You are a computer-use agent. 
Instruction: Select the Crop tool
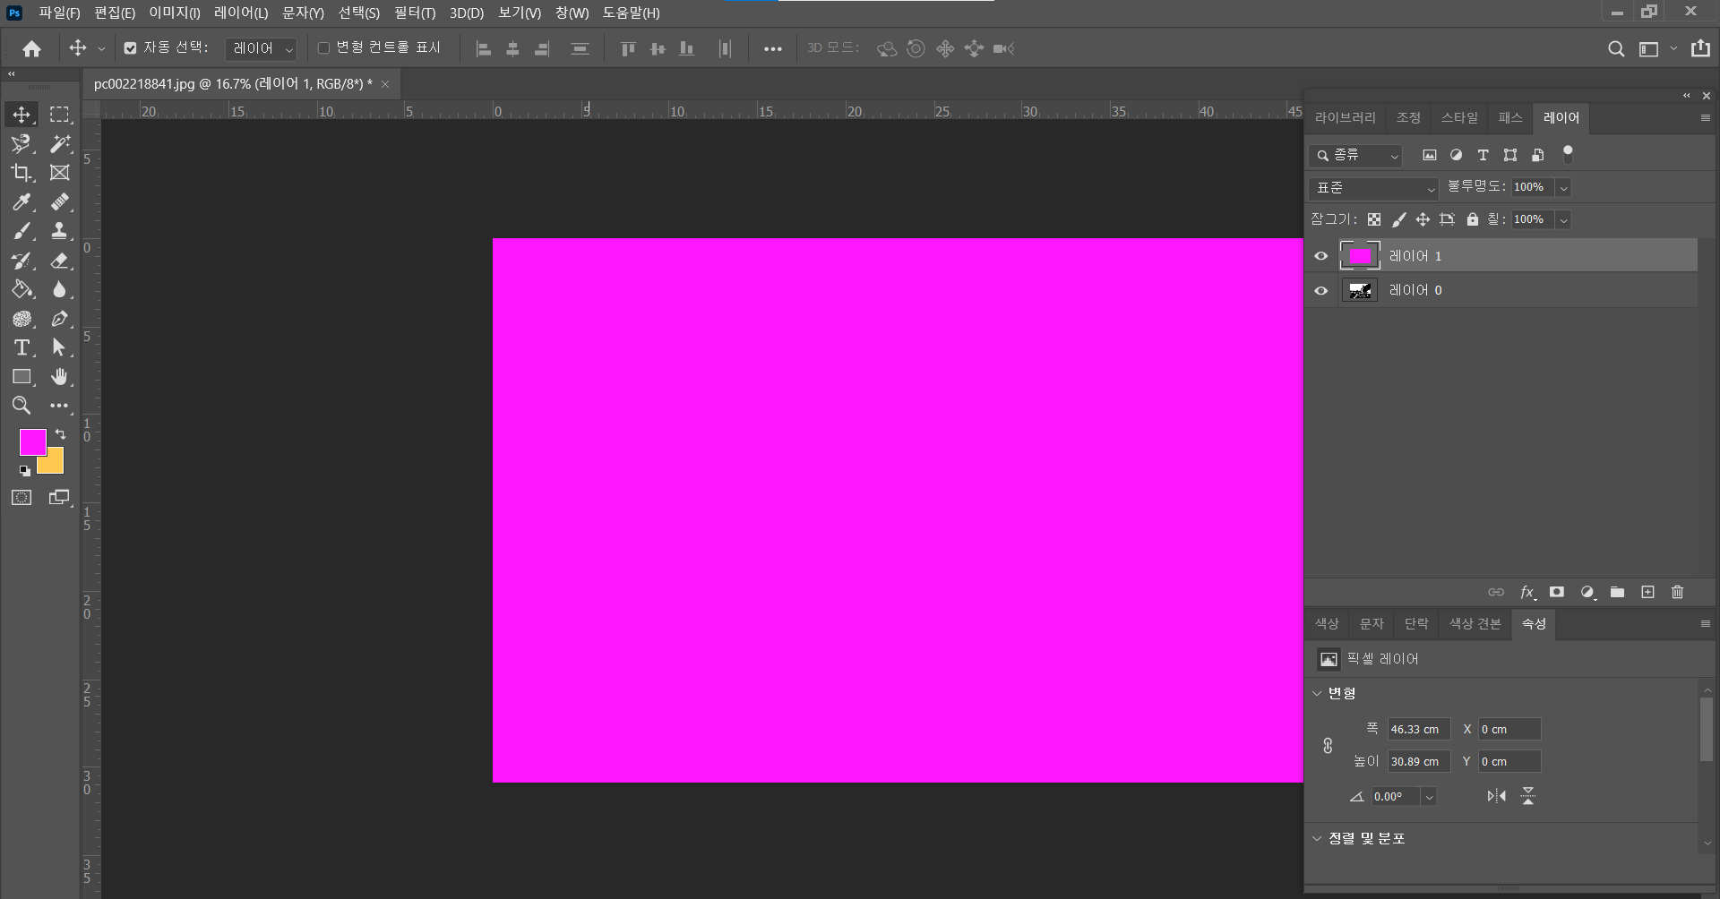(x=21, y=173)
